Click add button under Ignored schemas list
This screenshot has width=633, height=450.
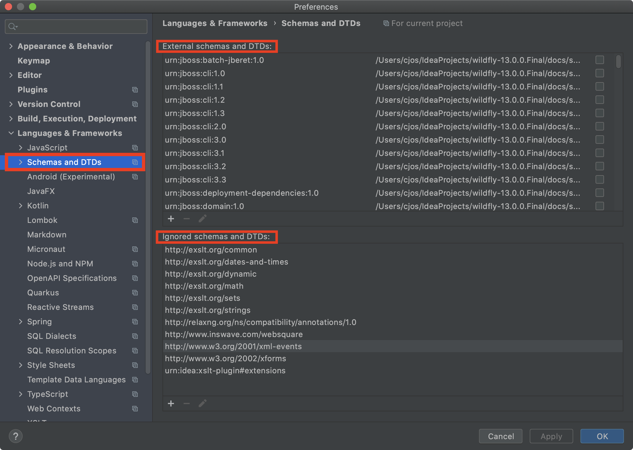[x=171, y=403]
